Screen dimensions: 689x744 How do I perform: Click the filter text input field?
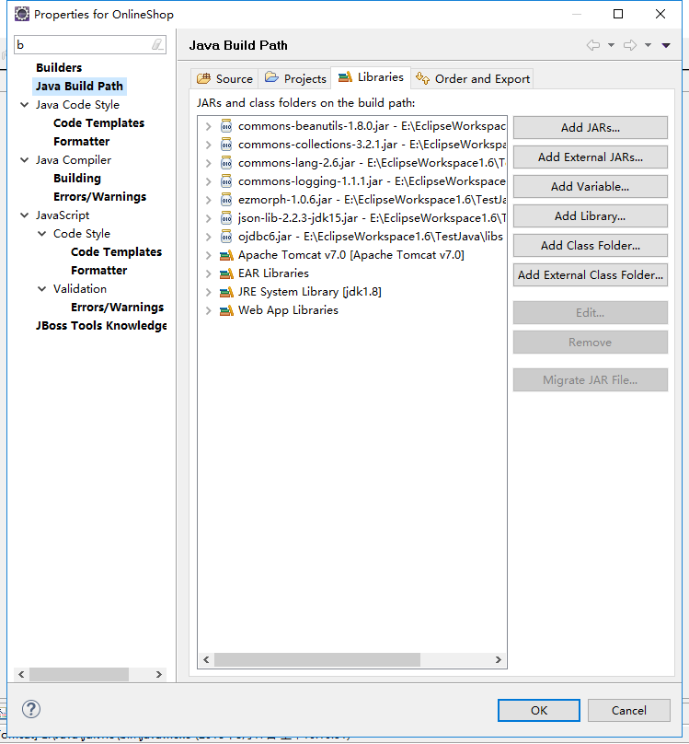(83, 44)
